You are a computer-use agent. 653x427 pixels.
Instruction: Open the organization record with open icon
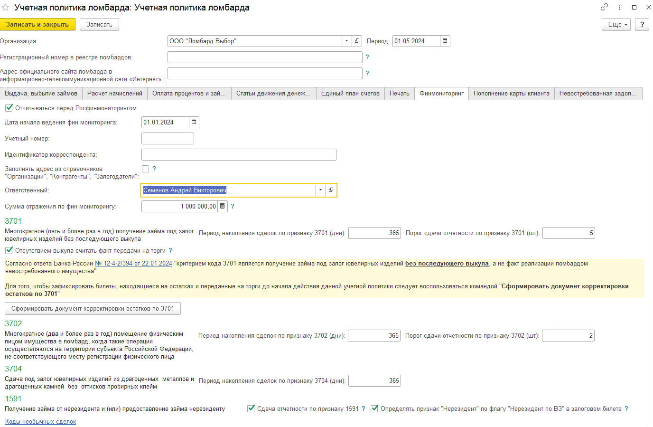pyautogui.click(x=357, y=41)
